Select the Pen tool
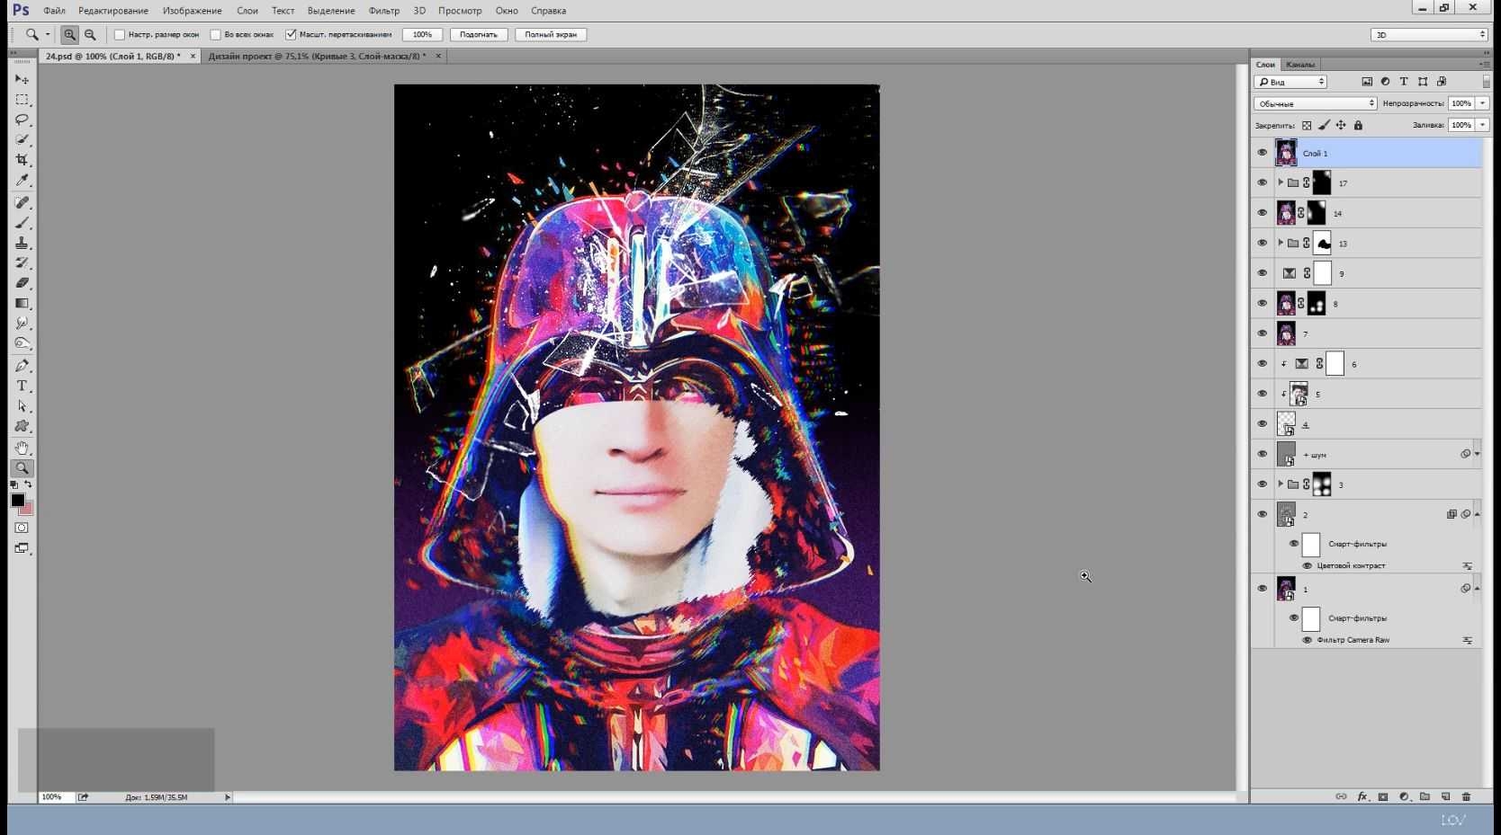The width and height of the screenshot is (1501, 835). tap(22, 366)
